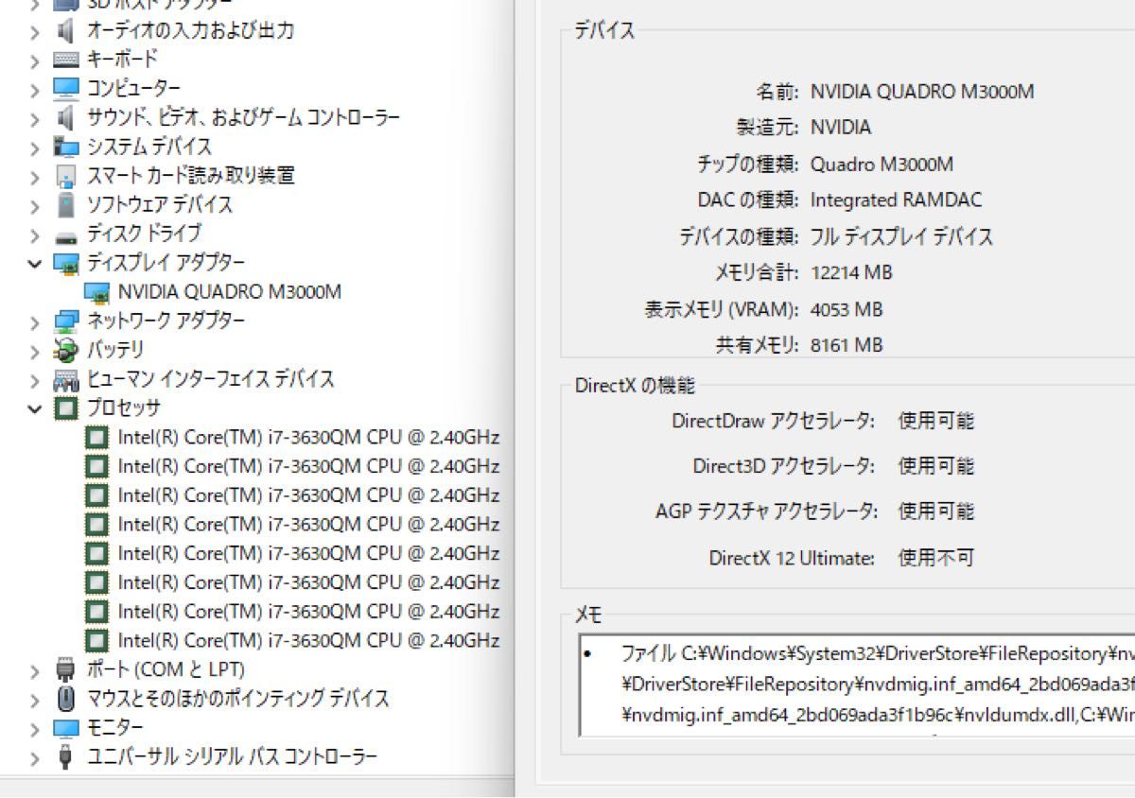1135x798 pixels.
Task: Click 使用可能 next to AGP テクスチャ アクセラレータ
Action: click(x=935, y=512)
